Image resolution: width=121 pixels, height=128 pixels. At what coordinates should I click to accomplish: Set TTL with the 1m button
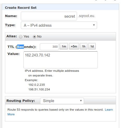coord(64,46)
